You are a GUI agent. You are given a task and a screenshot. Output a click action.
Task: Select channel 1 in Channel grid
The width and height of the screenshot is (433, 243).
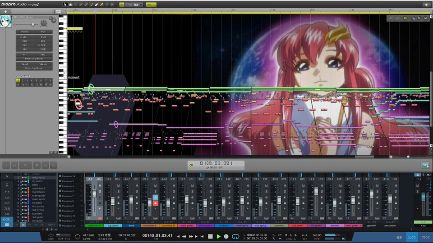pyautogui.click(x=18, y=81)
